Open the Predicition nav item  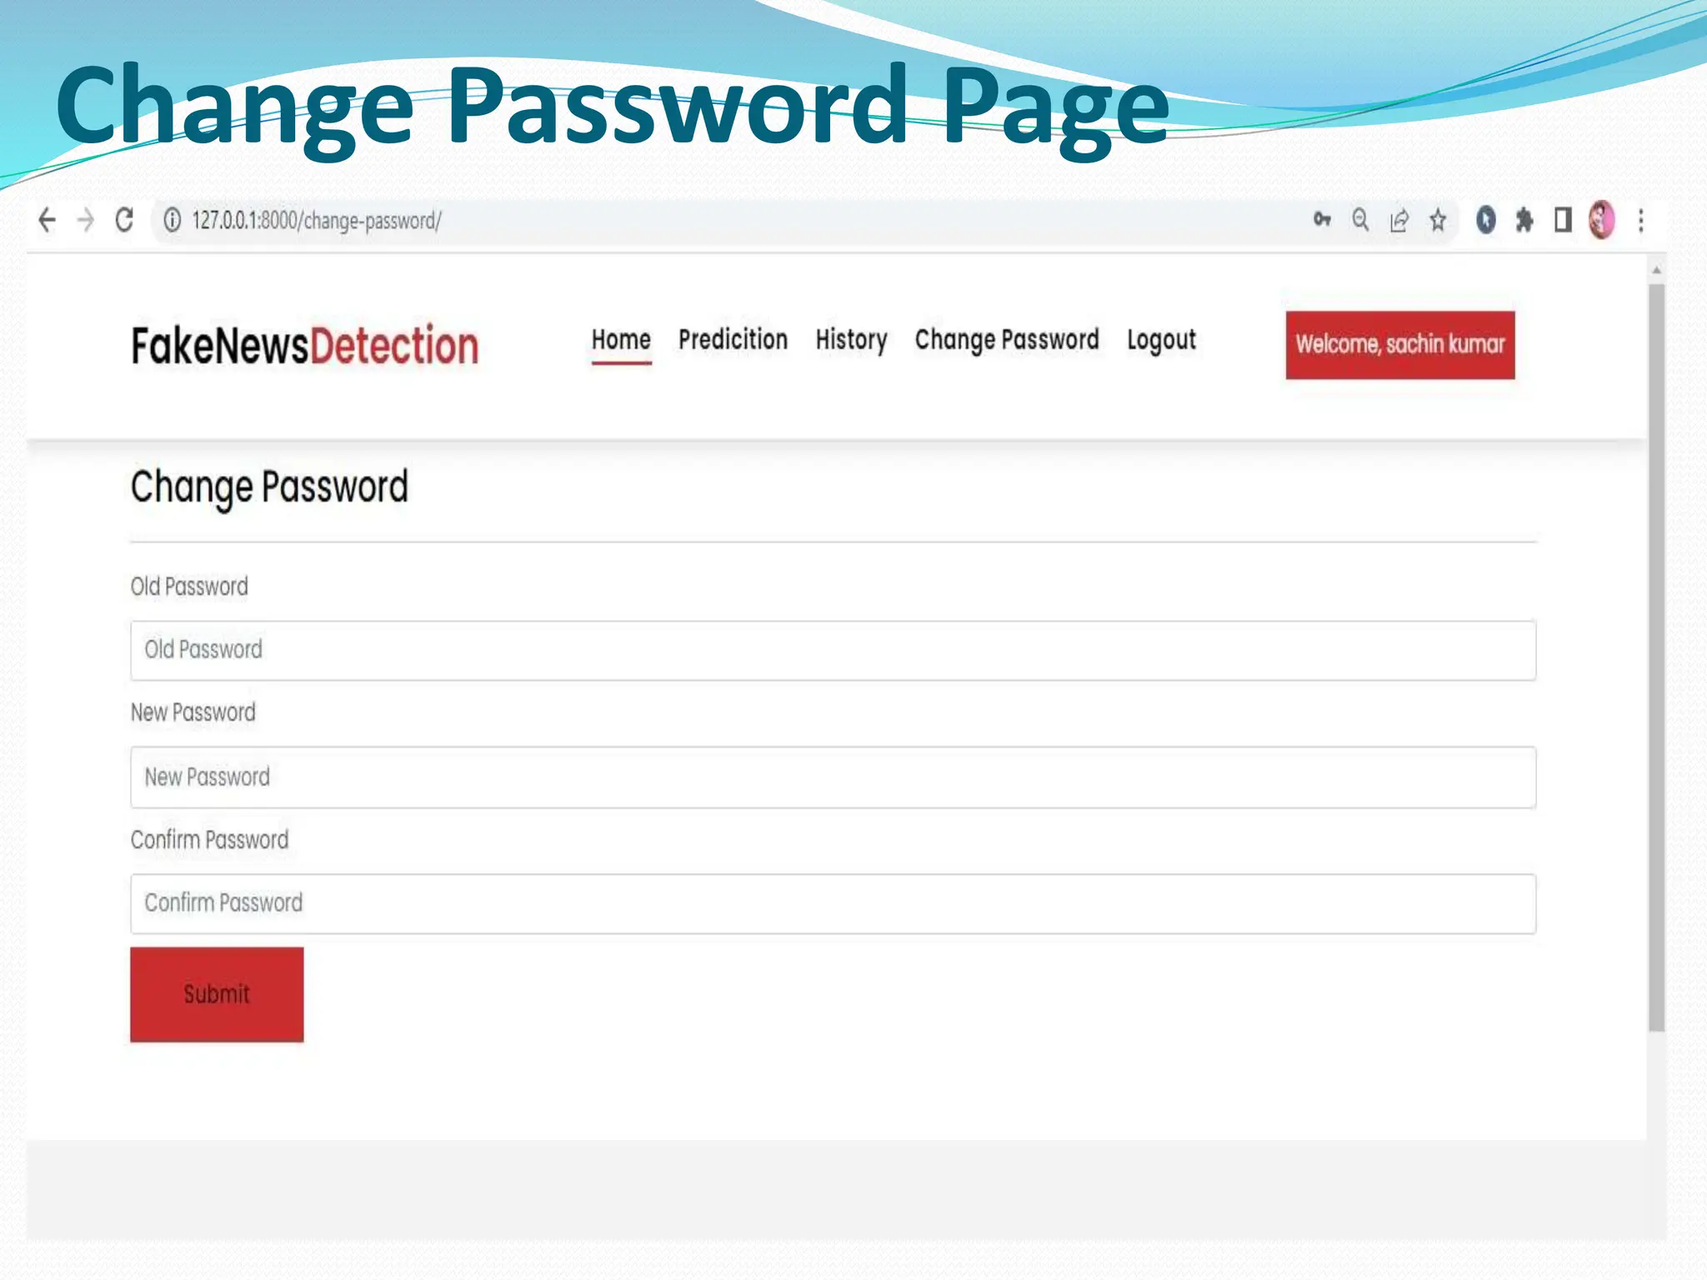(x=733, y=340)
